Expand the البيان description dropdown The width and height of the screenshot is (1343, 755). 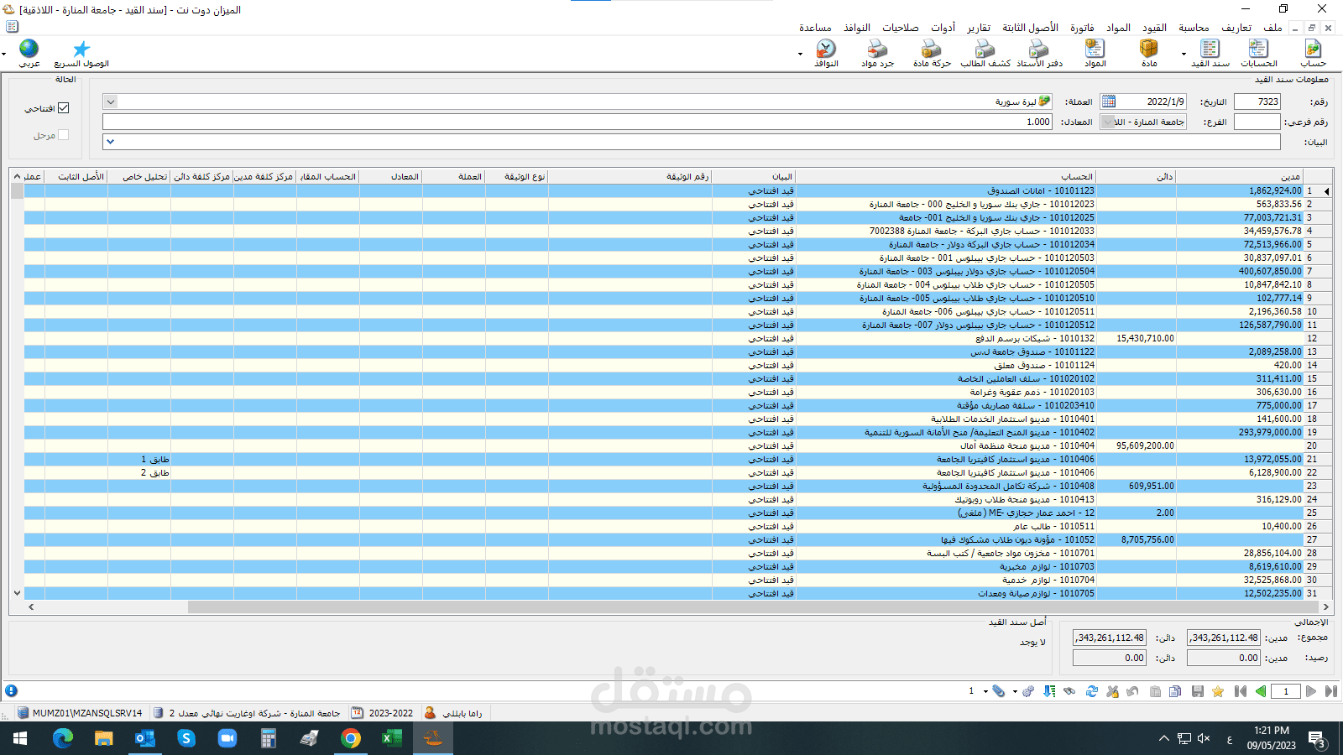(110, 142)
